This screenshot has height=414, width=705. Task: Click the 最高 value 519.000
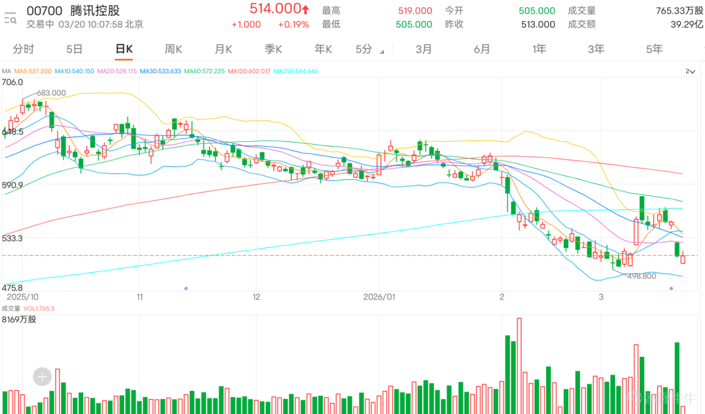point(415,11)
